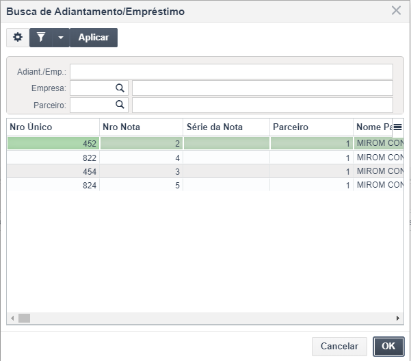Open Parceiro search magnifier icon
Screen dimensions: 411x361
tap(120, 105)
